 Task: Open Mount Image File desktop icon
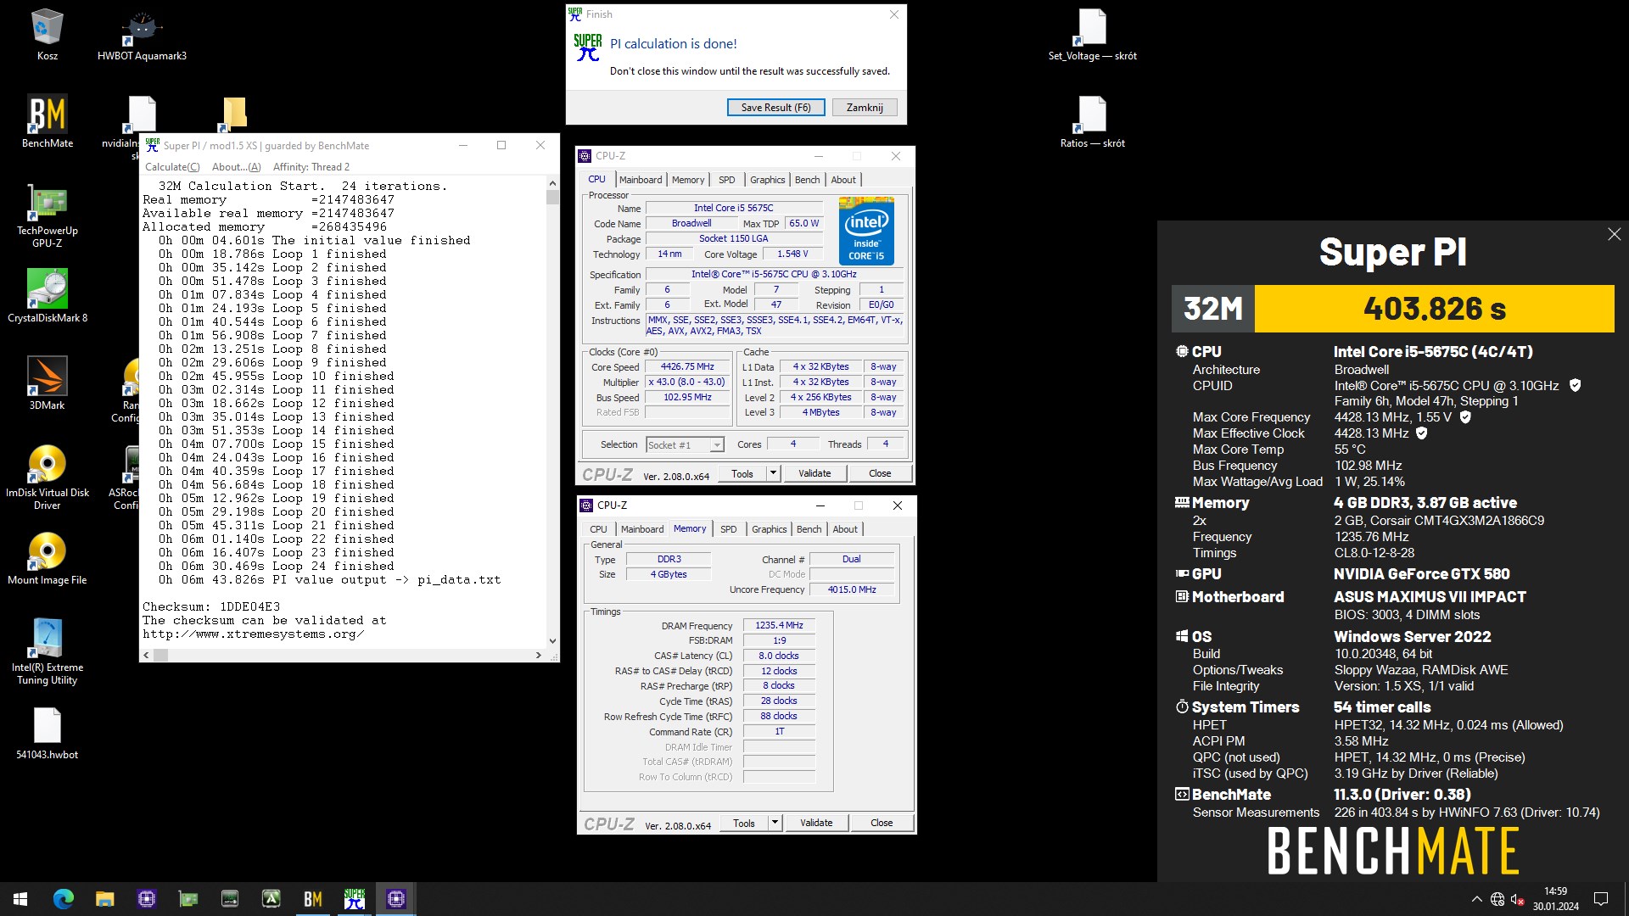(48, 559)
